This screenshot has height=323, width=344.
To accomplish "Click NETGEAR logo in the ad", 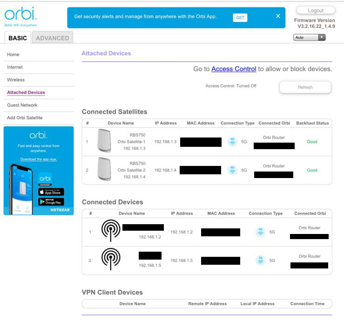I will point(61,210).
